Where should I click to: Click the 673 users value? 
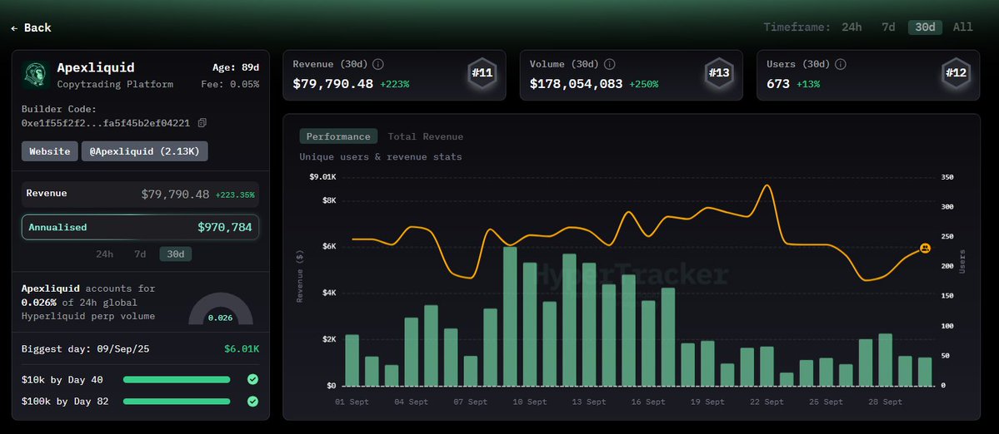point(778,83)
